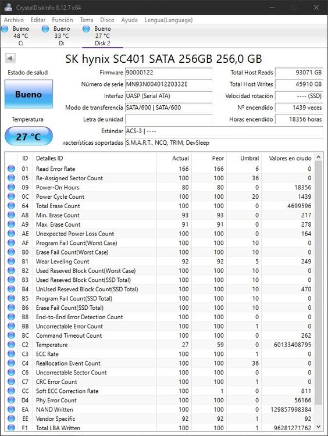Click the Estándar field ACS-3
This screenshot has height=436, width=328.
[x=224, y=131]
